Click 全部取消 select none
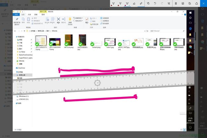Viewport: 207px width, 138px height. tap(104, 21)
